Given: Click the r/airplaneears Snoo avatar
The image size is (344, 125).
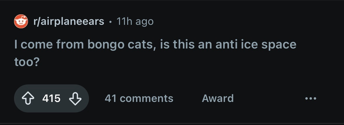Looking at the screenshot, I should [x=21, y=21].
